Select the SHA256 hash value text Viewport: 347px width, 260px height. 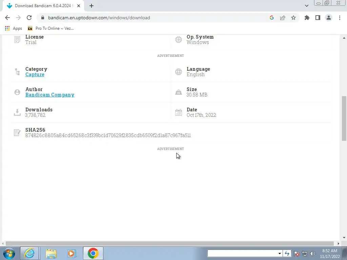[108, 135]
